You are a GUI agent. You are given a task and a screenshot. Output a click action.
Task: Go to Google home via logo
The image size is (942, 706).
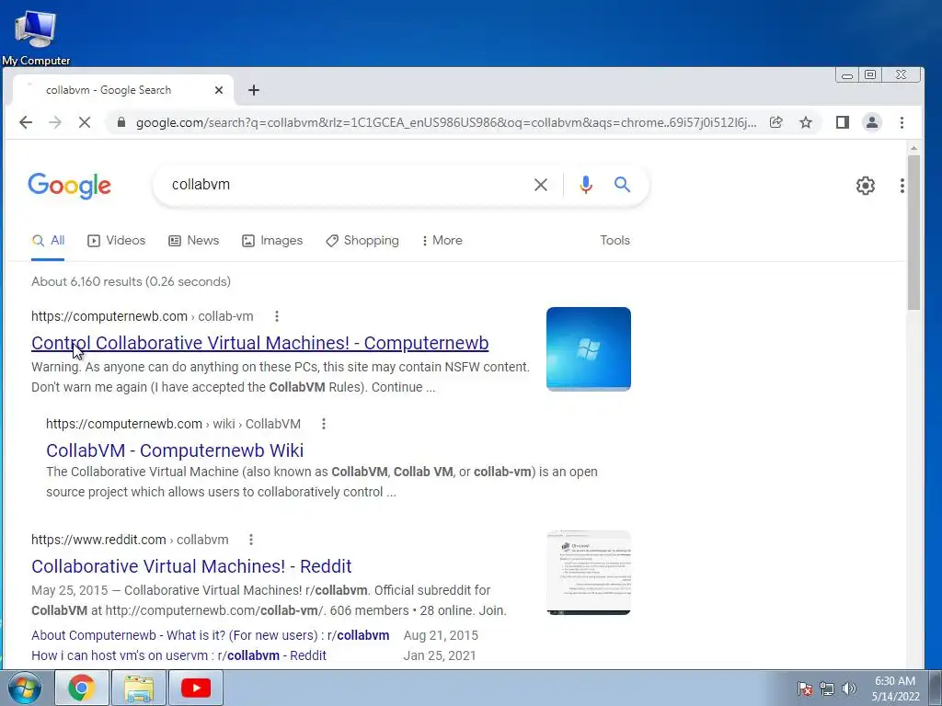(x=69, y=186)
